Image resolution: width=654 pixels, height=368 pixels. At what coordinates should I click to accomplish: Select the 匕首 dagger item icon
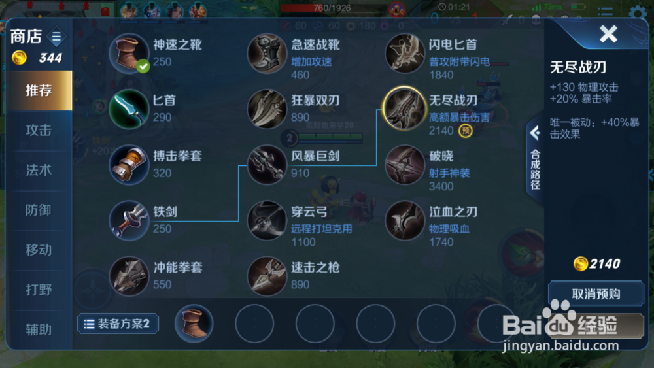[x=129, y=109]
